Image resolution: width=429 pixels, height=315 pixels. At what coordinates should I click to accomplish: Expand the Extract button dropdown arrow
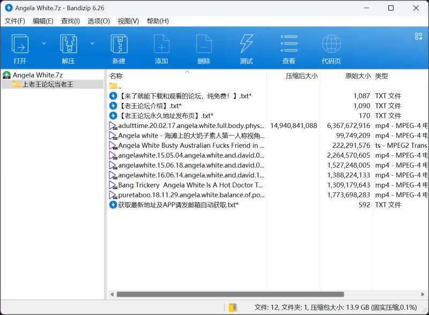tap(92, 43)
